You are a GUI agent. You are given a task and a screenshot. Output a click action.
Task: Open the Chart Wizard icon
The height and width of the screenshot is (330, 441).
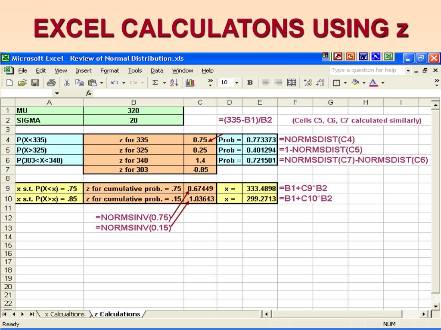(x=190, y=82)
